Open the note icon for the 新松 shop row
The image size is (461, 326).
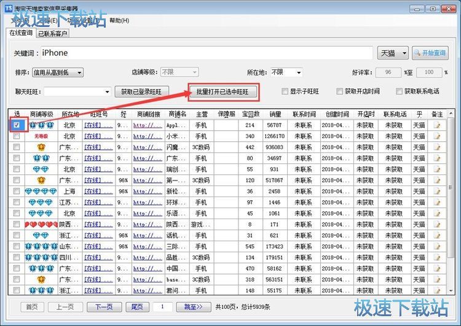coord(437,192)
